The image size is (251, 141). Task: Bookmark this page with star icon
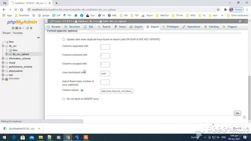218,9
